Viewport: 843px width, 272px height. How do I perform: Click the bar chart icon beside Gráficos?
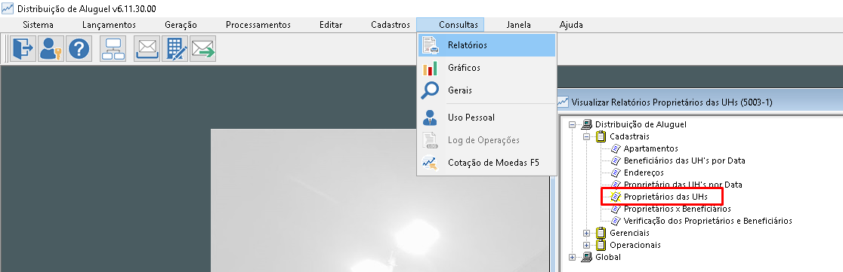pyautogui.click(x=430, y=68)
